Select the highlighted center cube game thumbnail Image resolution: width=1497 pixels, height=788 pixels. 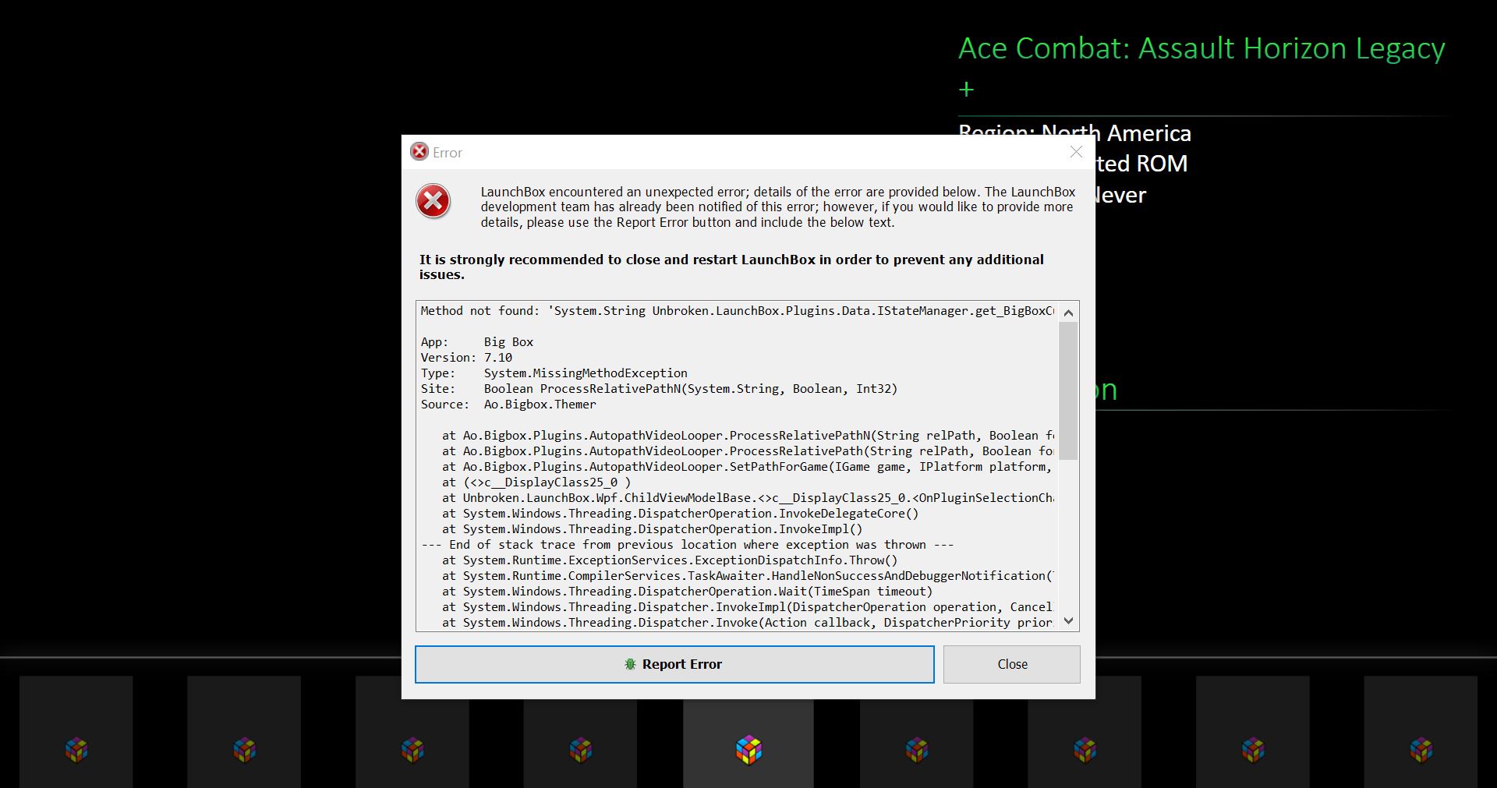click(x=748, y=750)
